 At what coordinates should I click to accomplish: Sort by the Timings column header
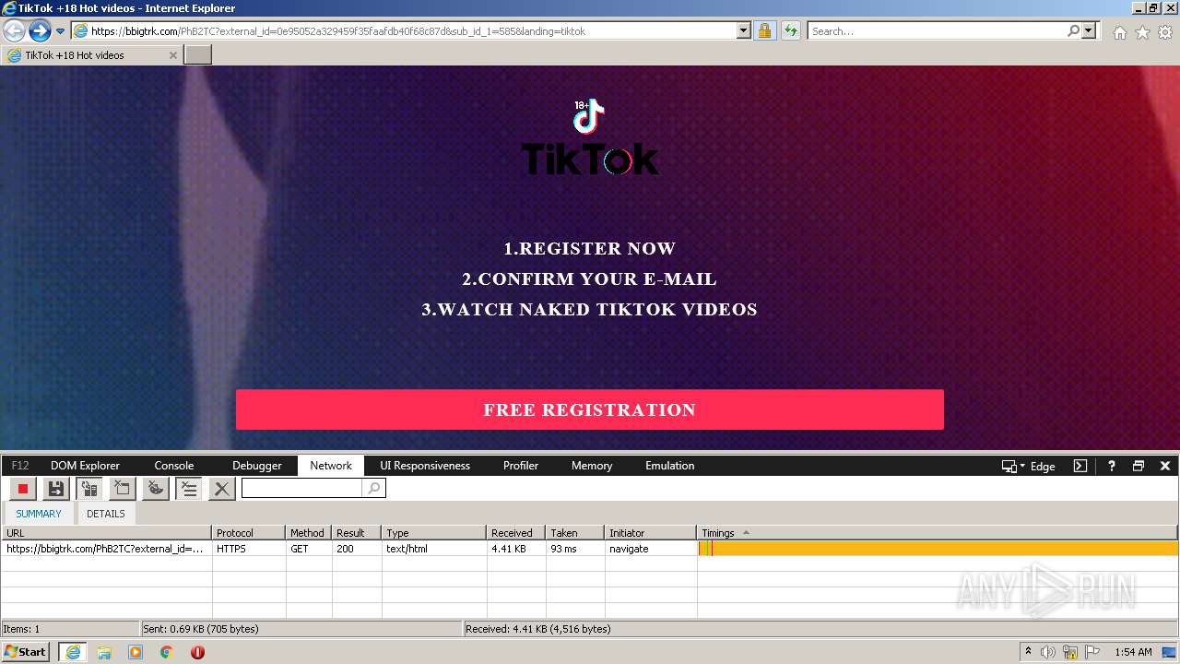pyautogui.click(x=938, y=533)
